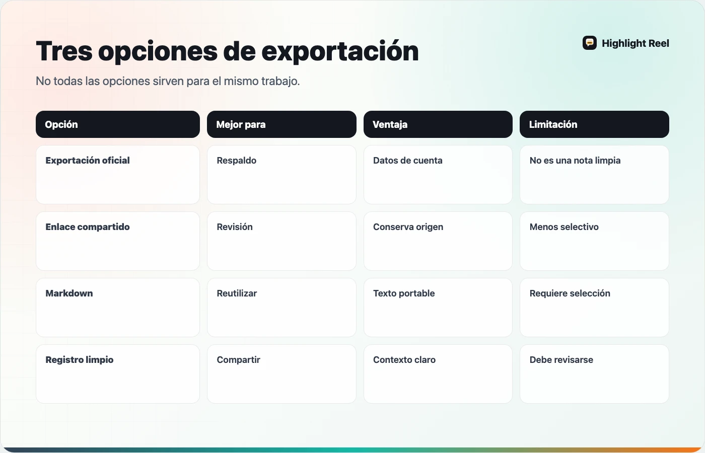Viewport: 705px width, 453px height.
Task: Click the 'Opción' column header
Action: pos(118,124)
